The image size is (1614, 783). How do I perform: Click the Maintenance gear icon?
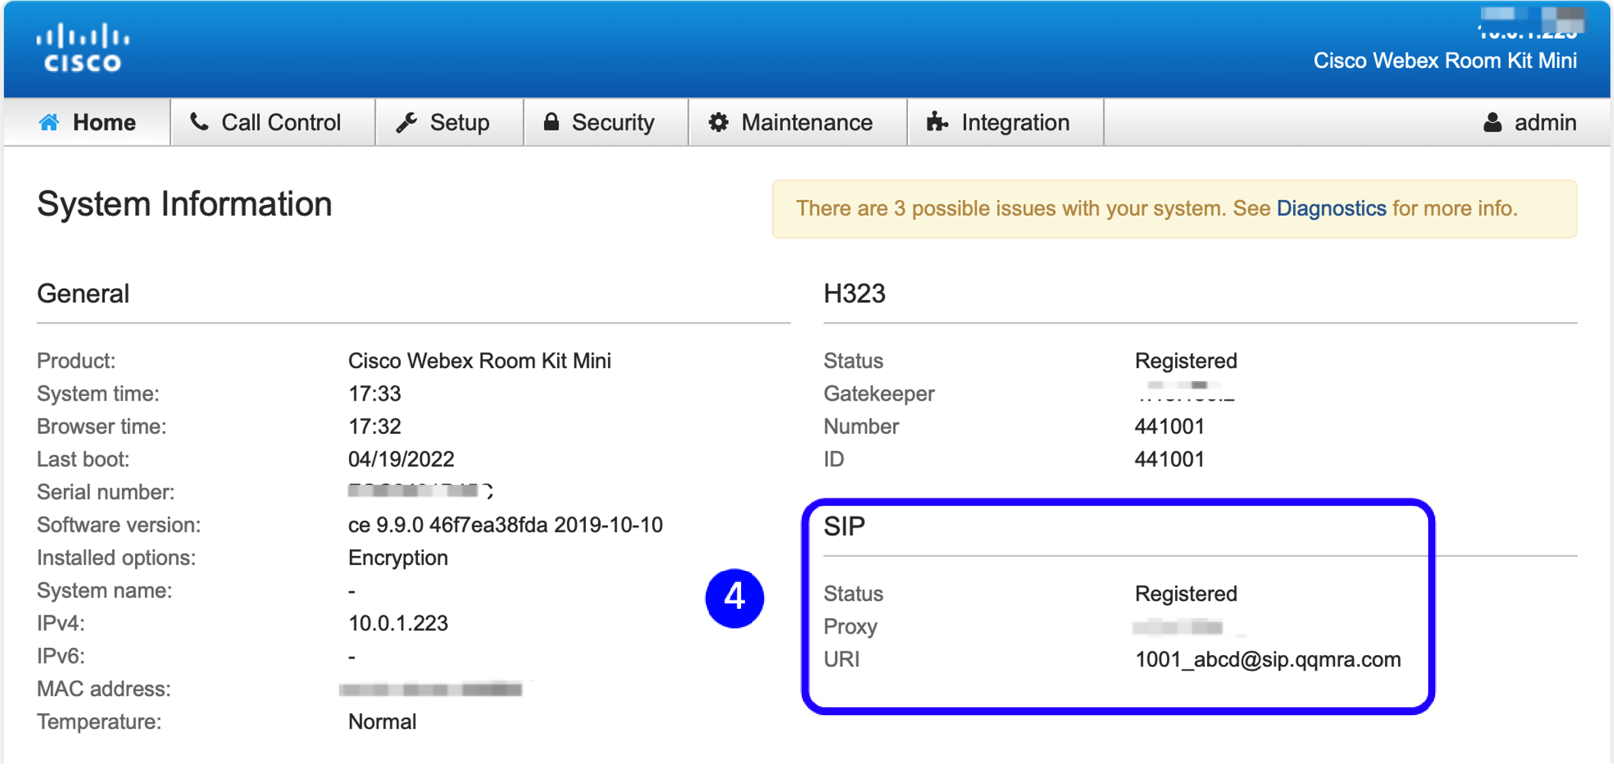[x=718, y=122]
